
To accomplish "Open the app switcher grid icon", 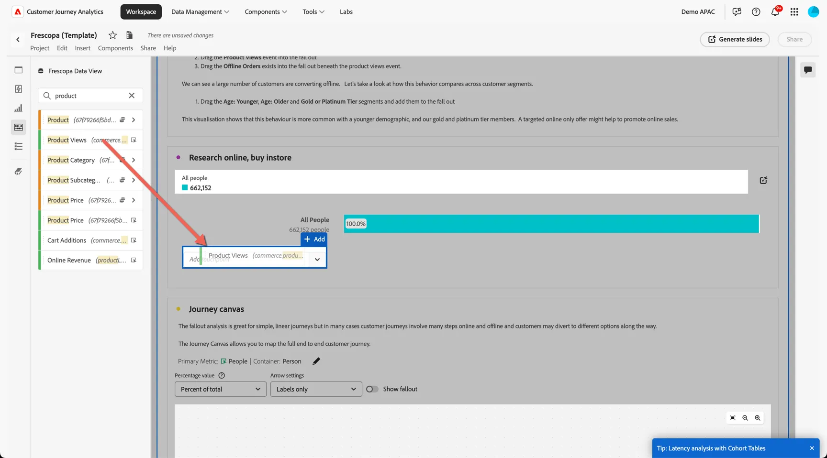I will (x=794, y=12).
